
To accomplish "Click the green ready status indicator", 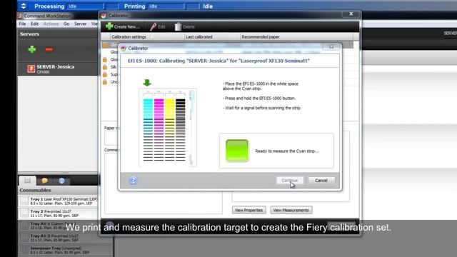I will click(x=237, y=151).
